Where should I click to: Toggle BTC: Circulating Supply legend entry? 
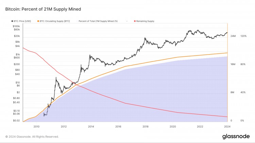pyautogui.click(x=54, y=21)
